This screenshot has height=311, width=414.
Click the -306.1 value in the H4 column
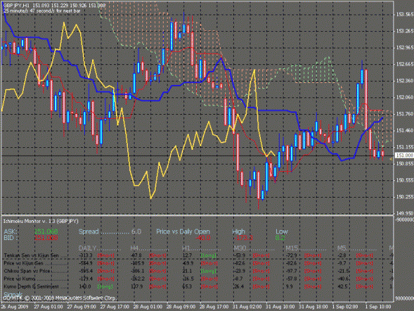pyautogui.click(x=138, y=271)
